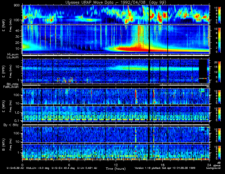Click the '12' hour tick on time axis
The width and height of the screenshot is (225, 174).
point(116,165)
